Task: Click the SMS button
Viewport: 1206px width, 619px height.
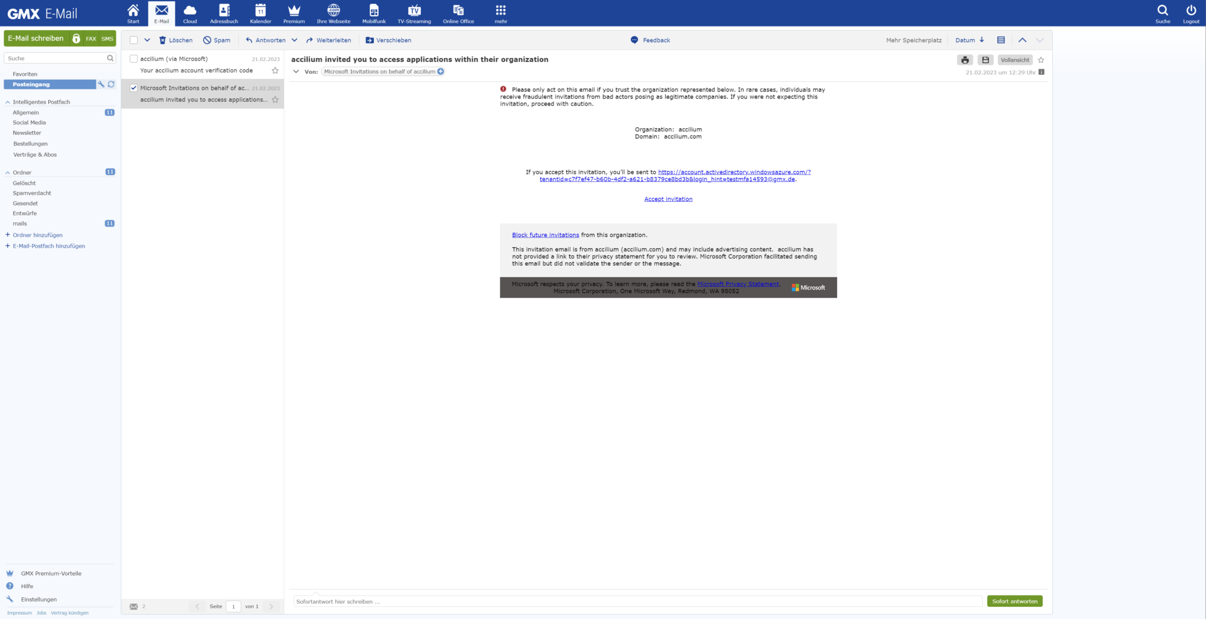Action: [107, 39]
